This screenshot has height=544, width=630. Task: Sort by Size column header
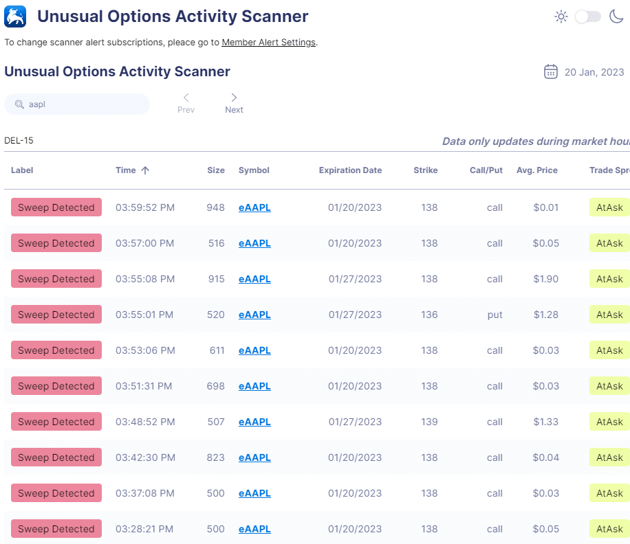216,170
